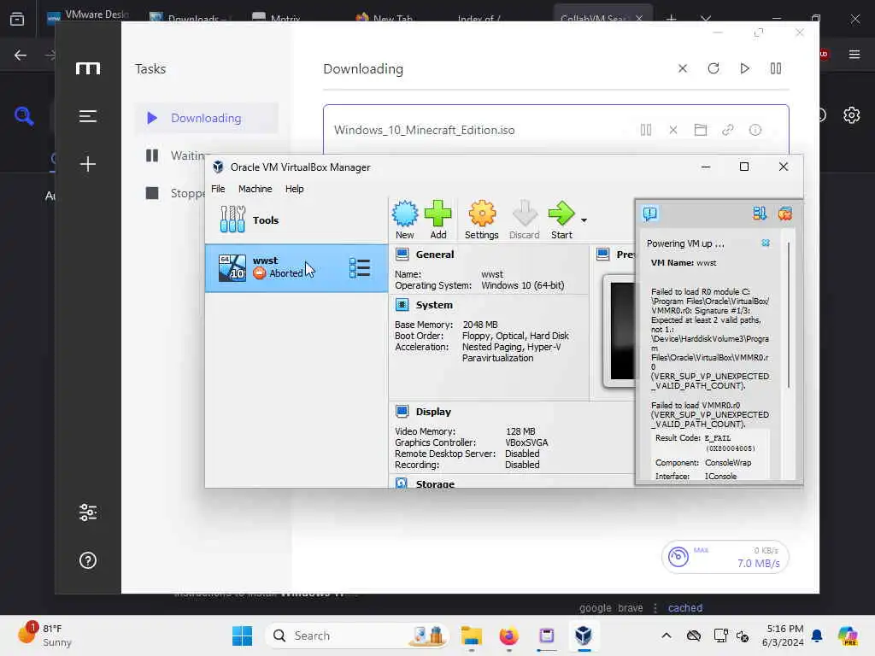The height and width of the screenshot is (656, 875).
Task: Click the browser back arrow
Action: coord(21,55)
